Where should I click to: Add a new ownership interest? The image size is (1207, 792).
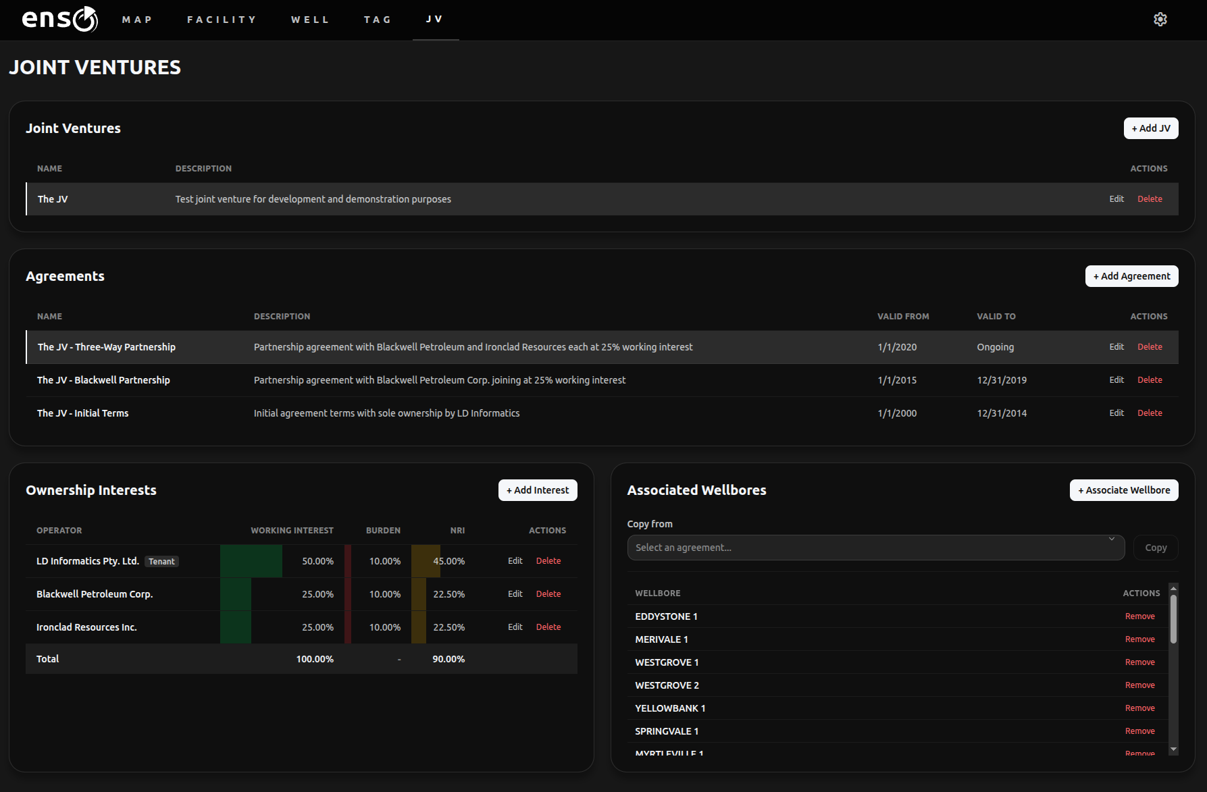pyautogui.click(x=538, y=490)
